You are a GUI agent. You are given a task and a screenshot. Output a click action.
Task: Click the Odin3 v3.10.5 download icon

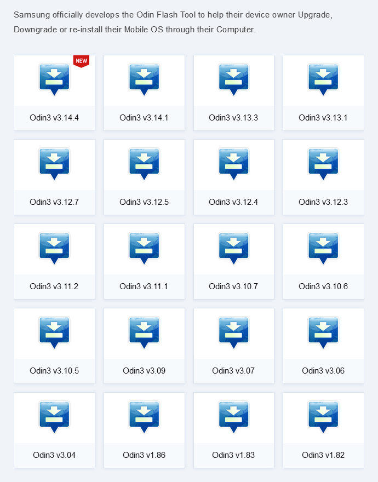click(54, 332)
